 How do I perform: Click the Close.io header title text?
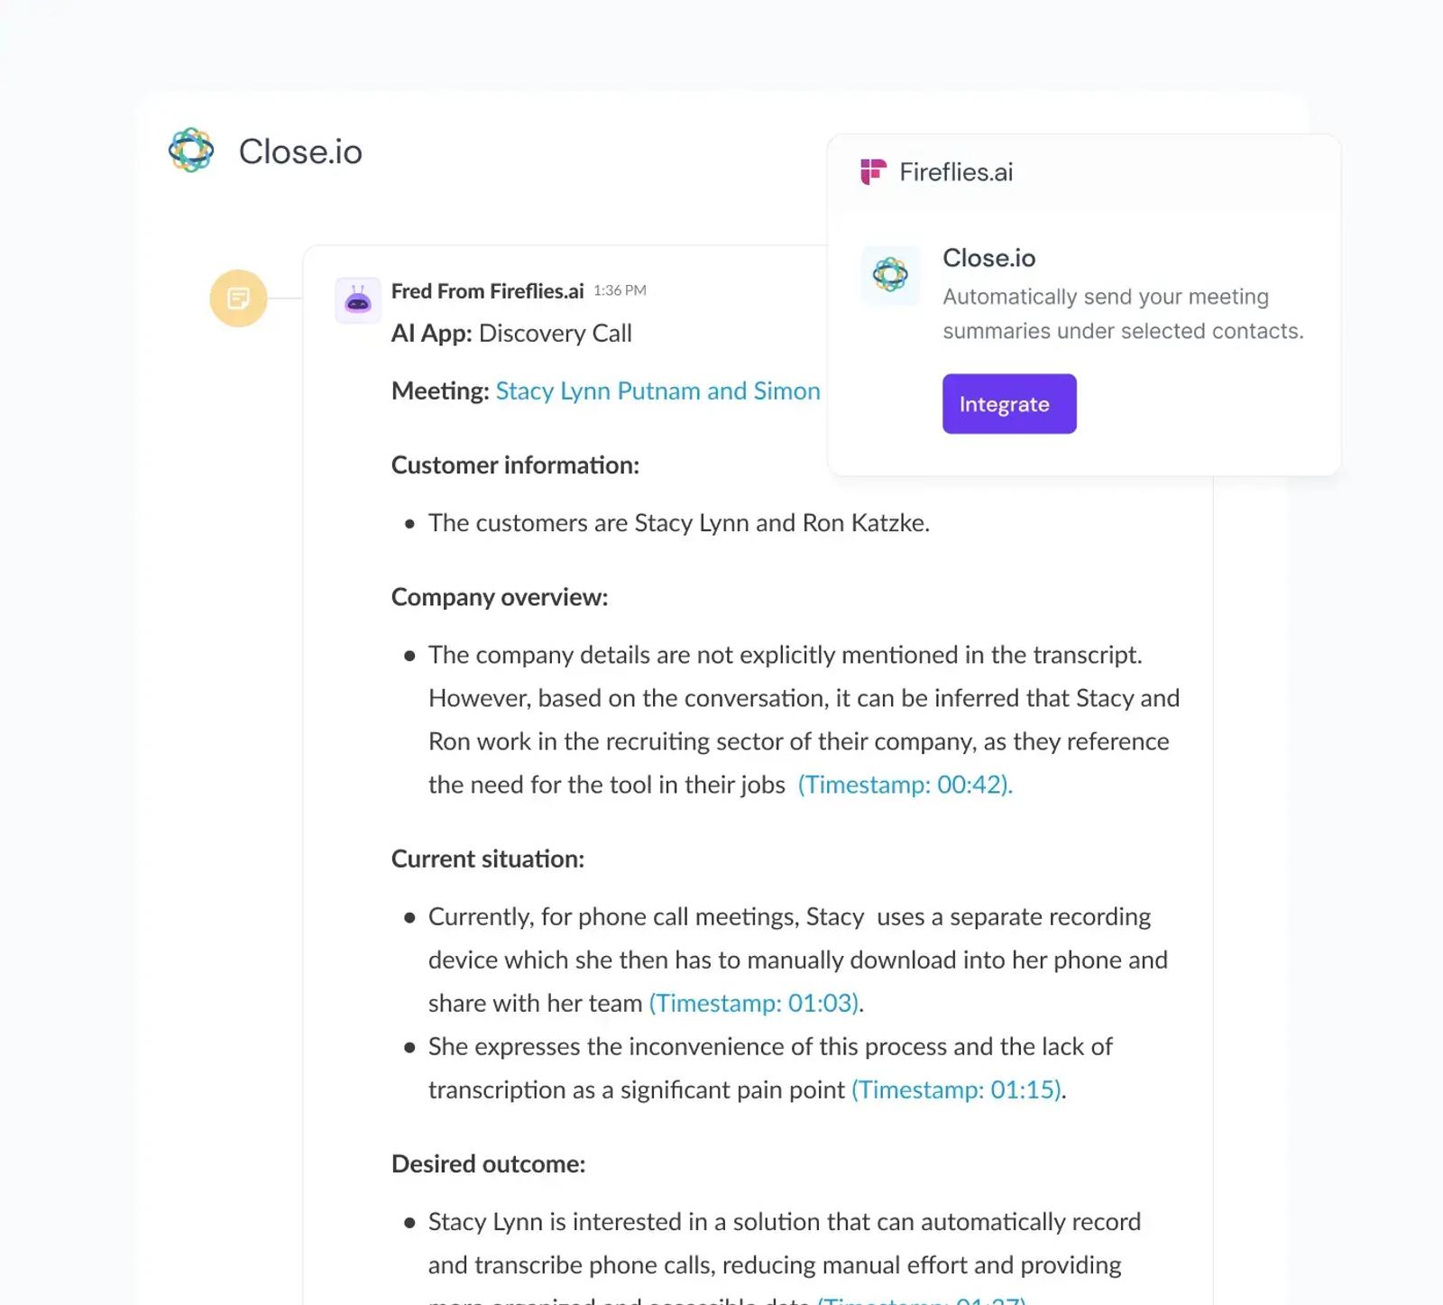click(300, 152)
